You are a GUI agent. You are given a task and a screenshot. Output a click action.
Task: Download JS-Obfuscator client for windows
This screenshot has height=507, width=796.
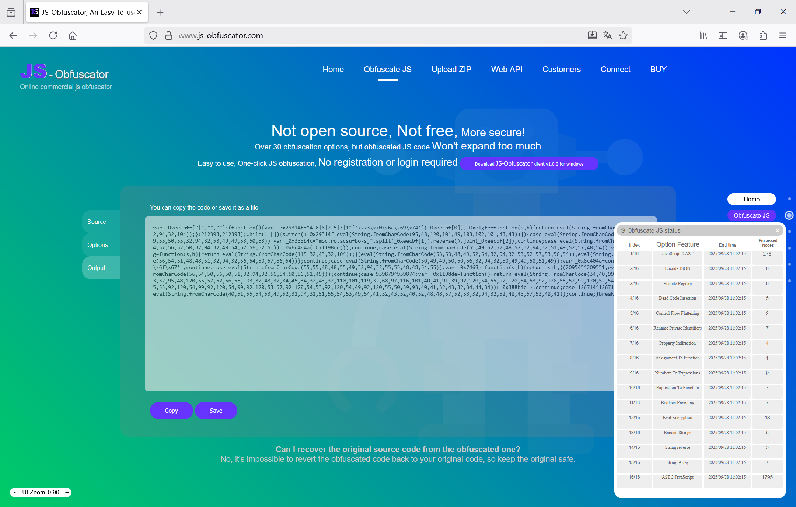point(529,164)
